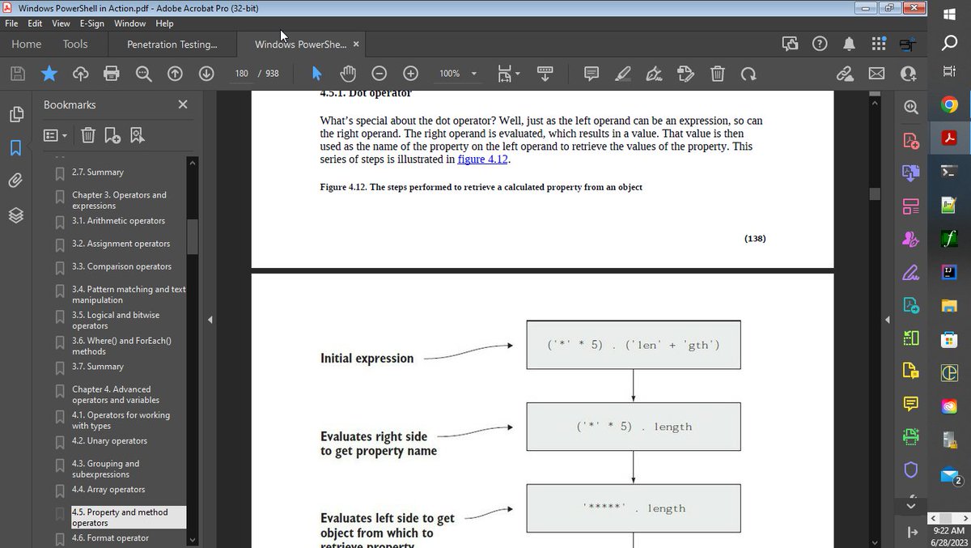Open Google Chrome from the taskbar
The image size is (971, 548).
point(950,105)
